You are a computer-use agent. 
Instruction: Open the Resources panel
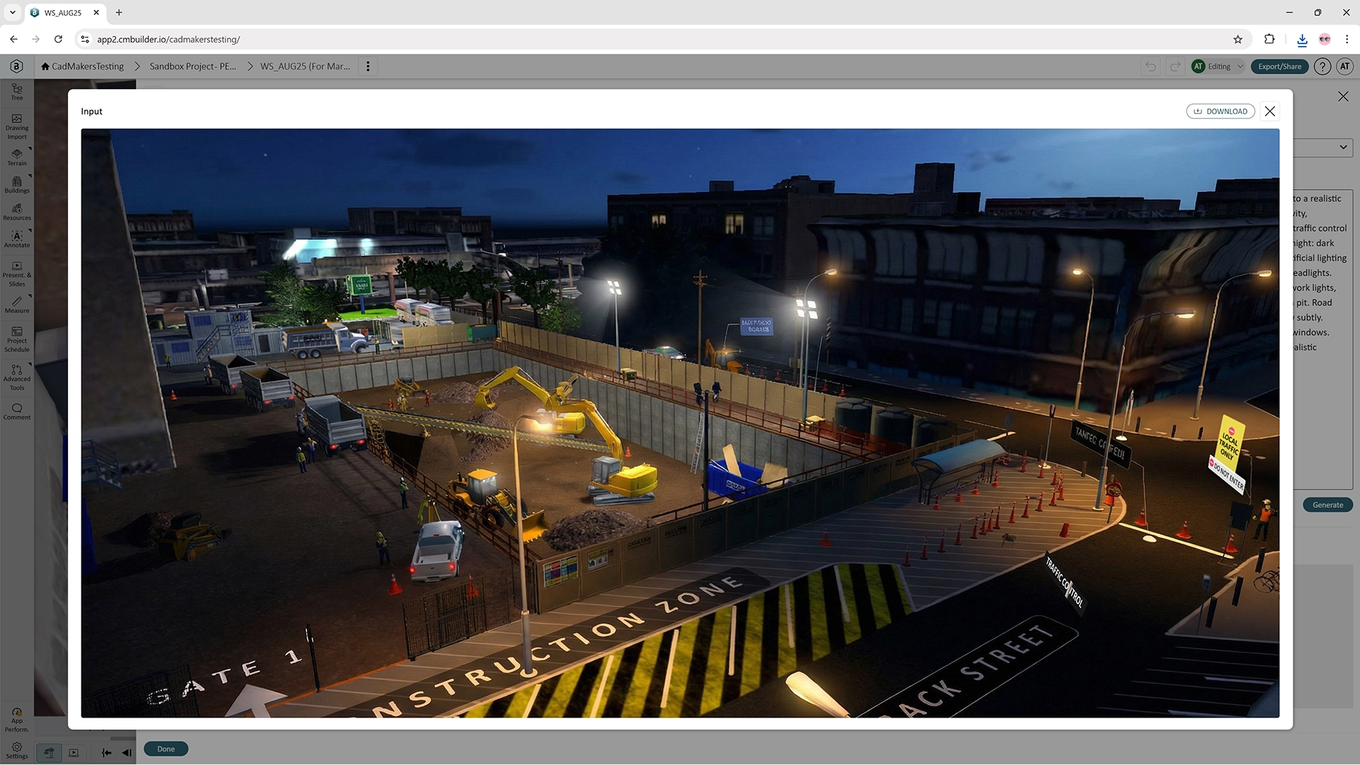(16, 211)
